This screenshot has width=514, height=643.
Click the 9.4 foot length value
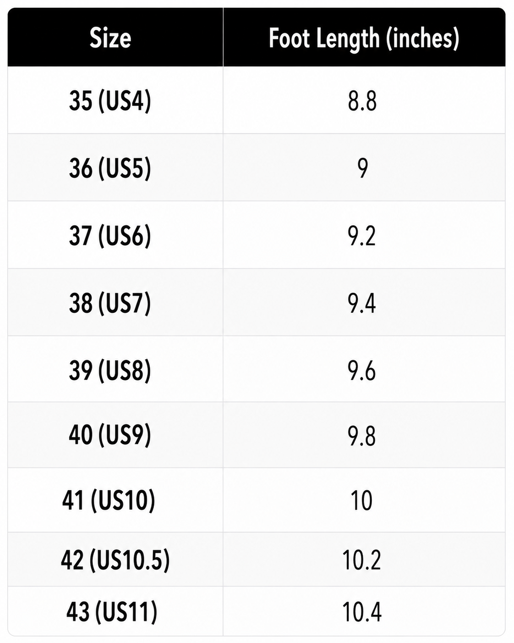point(362,303)
